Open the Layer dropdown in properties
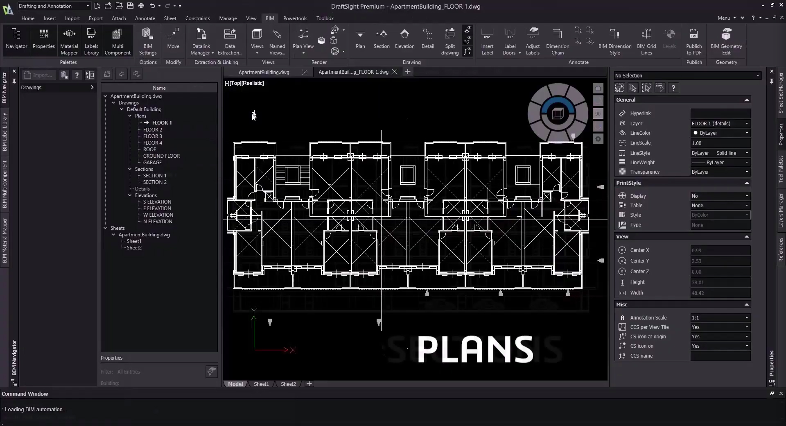The height and width of the screenshot is (426, 786). click(x=746, y=124)
